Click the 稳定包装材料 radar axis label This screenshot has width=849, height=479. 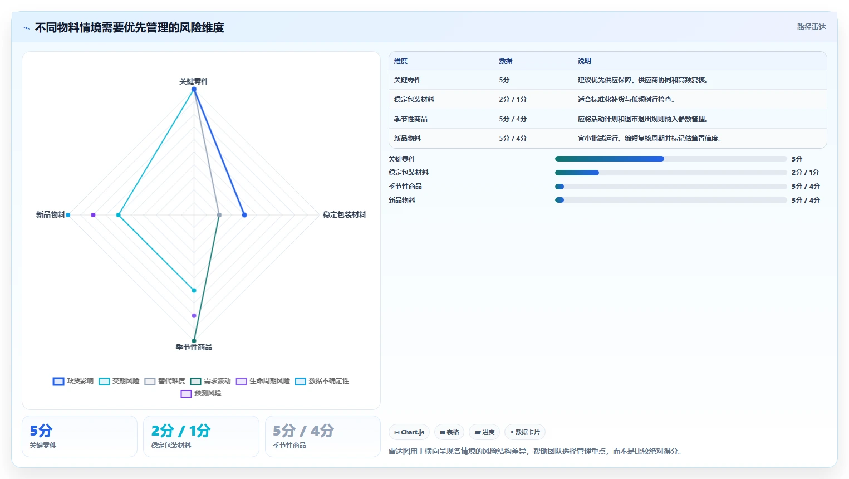pos(345,214)
